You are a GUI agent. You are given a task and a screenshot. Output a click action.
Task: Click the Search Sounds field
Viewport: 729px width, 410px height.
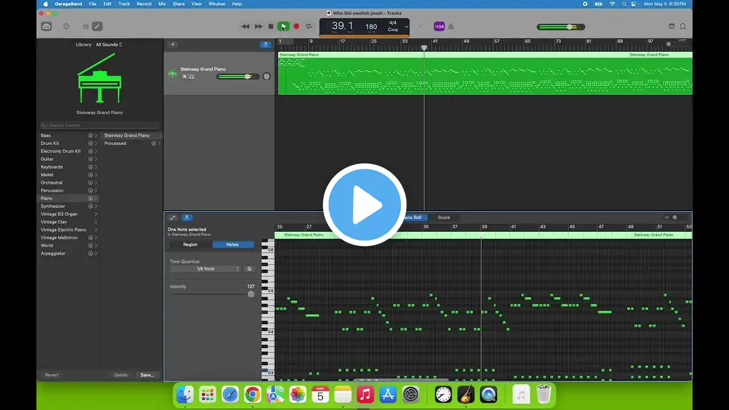pyautogui.click(x=100, y=125)
